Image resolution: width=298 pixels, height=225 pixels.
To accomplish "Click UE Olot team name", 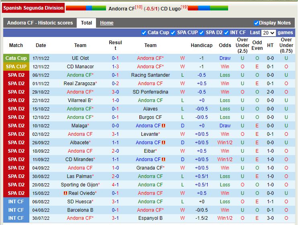I will [x=80, y=58].
